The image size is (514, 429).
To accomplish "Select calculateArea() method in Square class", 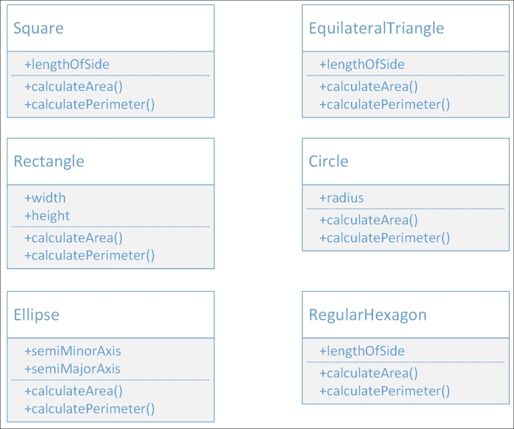I will coord(73,87).
